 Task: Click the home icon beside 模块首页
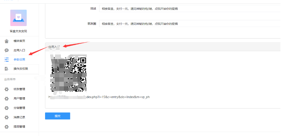(x=6, y=41)
